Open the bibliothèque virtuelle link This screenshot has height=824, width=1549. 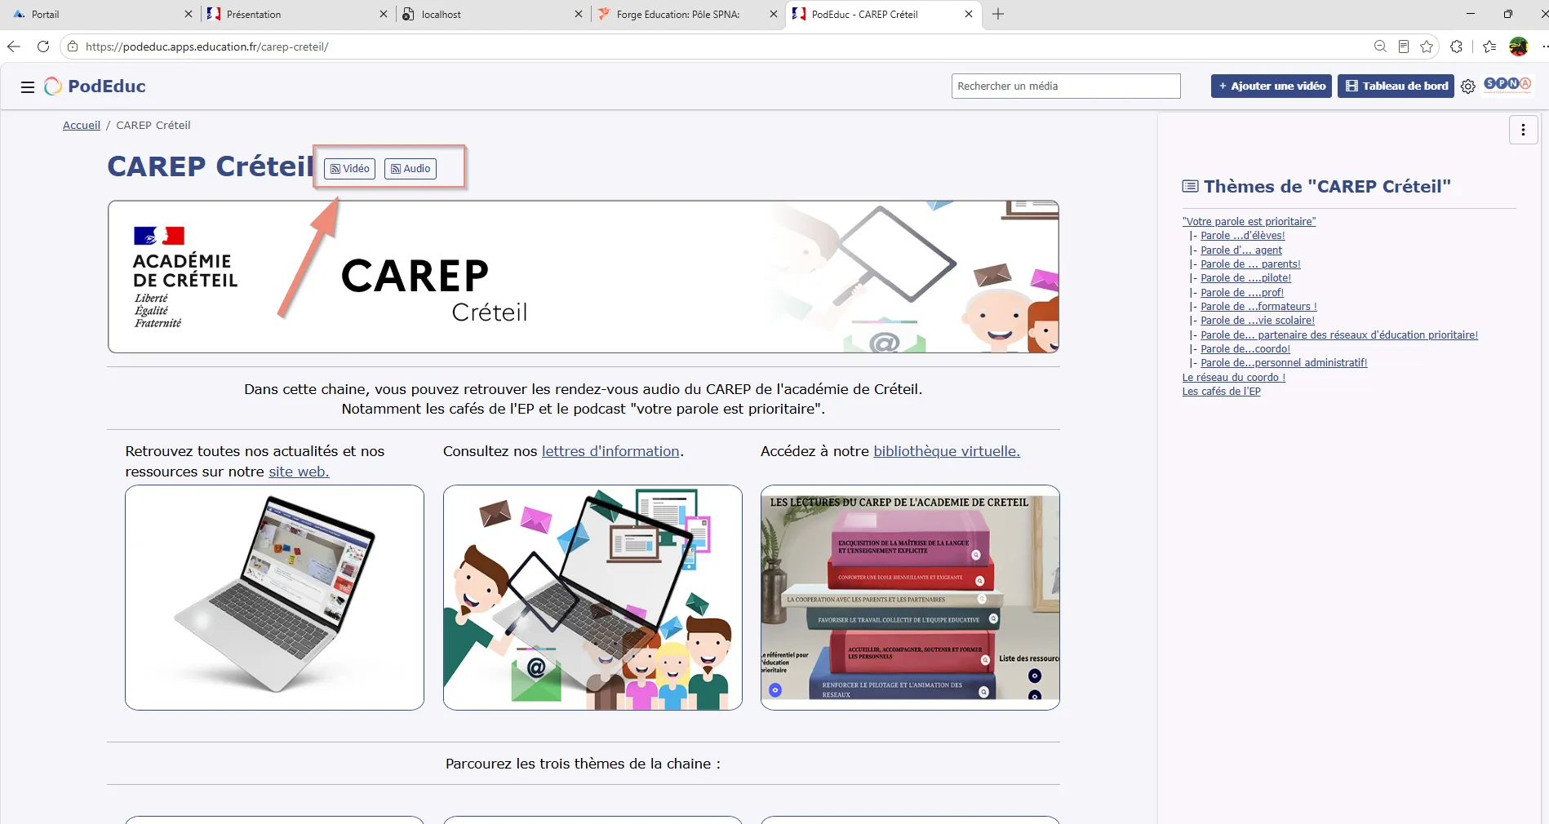947,451
